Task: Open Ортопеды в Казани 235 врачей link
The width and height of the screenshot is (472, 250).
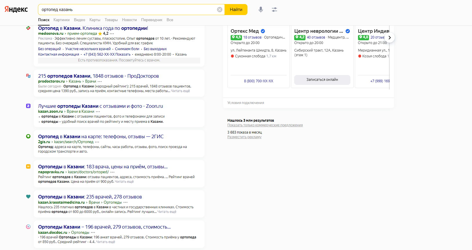Action: pyautogui.click(x=90, y=197)
